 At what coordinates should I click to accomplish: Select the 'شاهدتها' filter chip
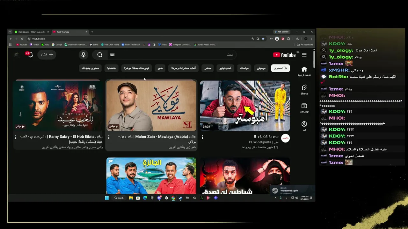112,68
